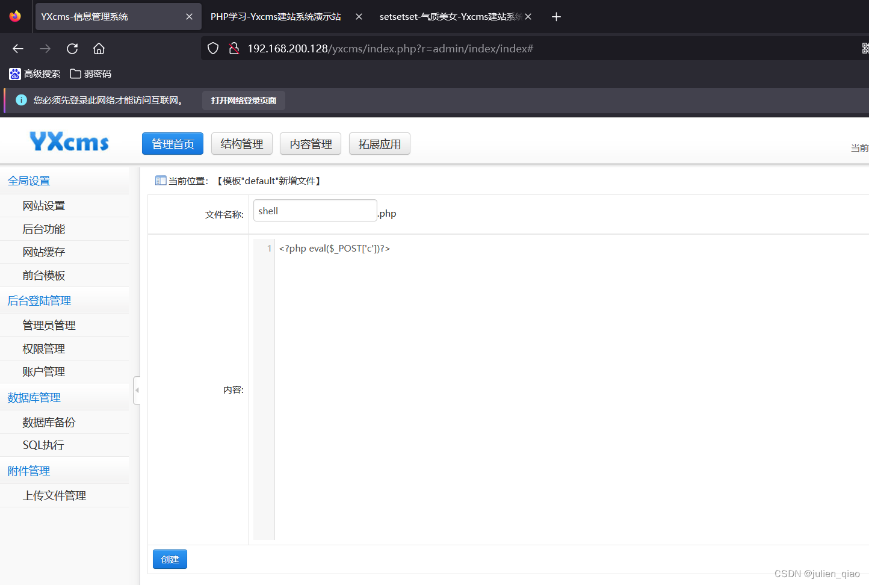Open 账户管理 in sidebar

[64, 372]
